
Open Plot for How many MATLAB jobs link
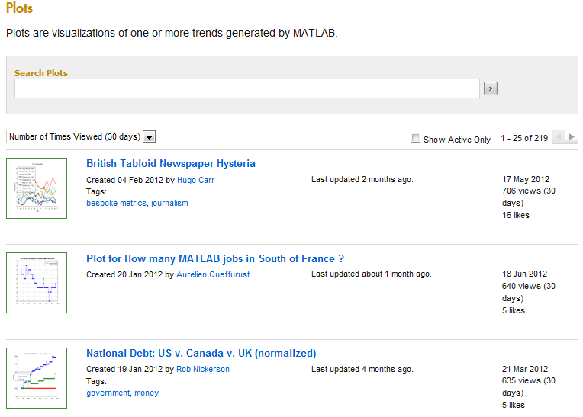pos(215,258)
